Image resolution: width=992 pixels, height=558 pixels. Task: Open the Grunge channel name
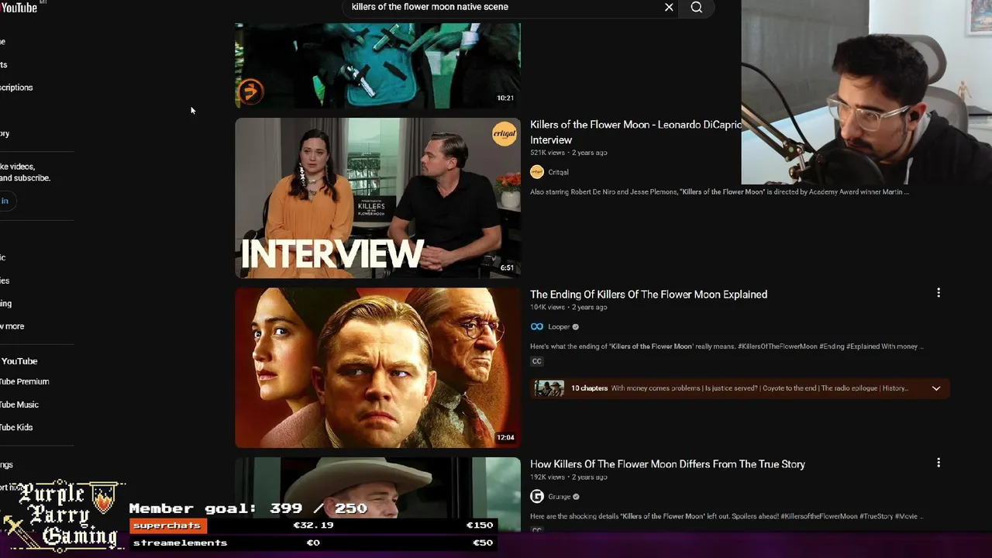[559, 497]
